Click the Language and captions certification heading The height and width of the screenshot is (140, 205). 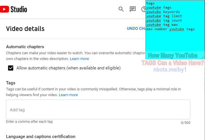41,137
